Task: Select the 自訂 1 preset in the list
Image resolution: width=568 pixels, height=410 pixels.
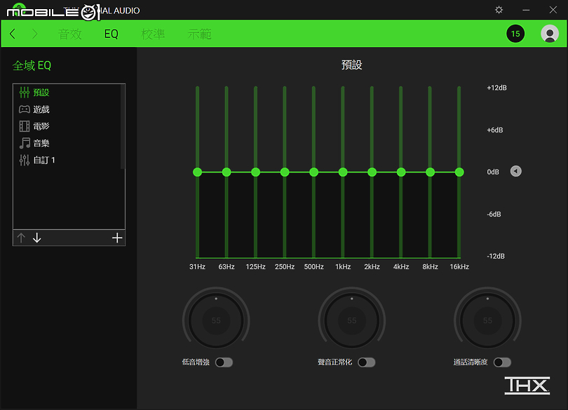Action: (67, 160)
